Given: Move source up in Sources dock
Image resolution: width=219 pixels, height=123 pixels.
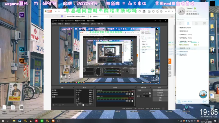Looking at the screenshot, I should 87,105.
